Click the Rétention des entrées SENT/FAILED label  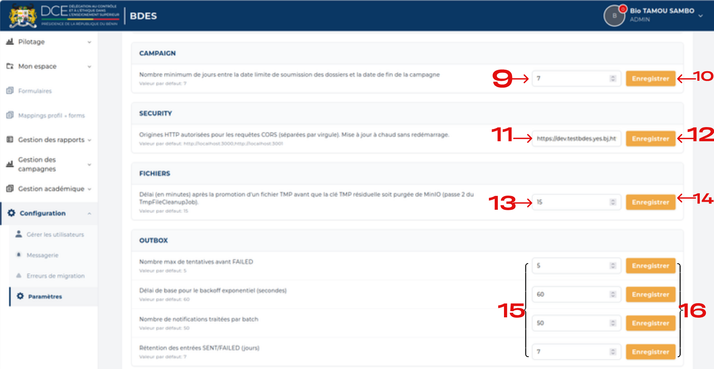click(199, 348)
